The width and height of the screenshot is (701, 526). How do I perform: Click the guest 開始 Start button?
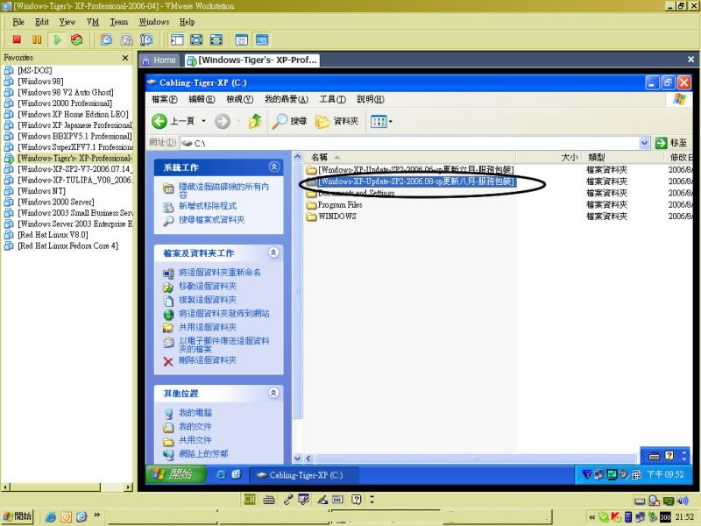[176, 474]
